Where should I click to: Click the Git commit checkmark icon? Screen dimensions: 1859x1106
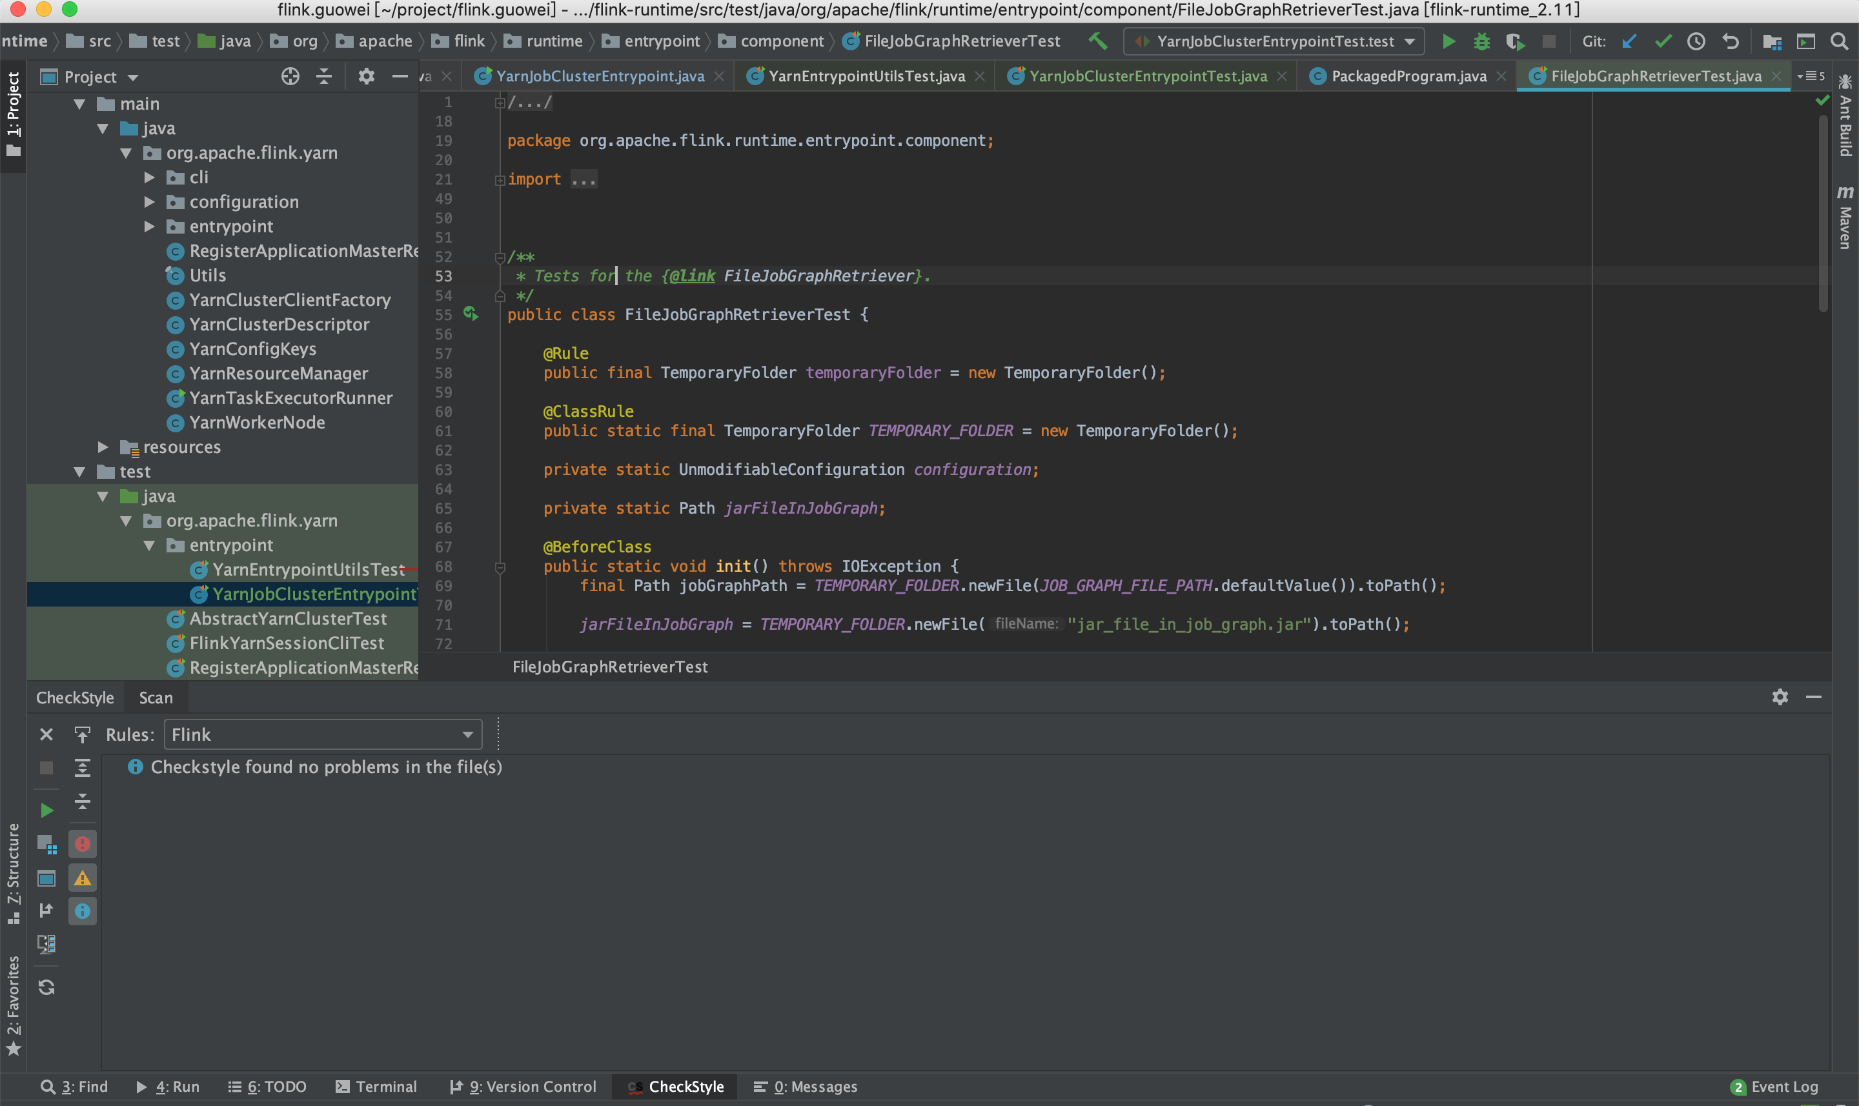pyautogui.click(x=1663, y=42)
